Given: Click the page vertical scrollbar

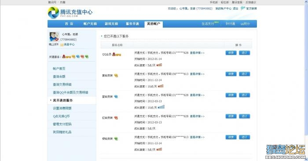Looking at the screenshot, I should (306, 80).
